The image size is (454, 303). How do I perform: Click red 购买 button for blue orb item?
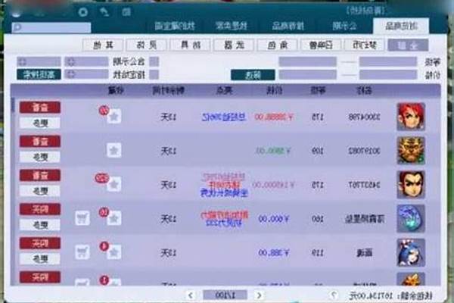click(x=40, y=209)
